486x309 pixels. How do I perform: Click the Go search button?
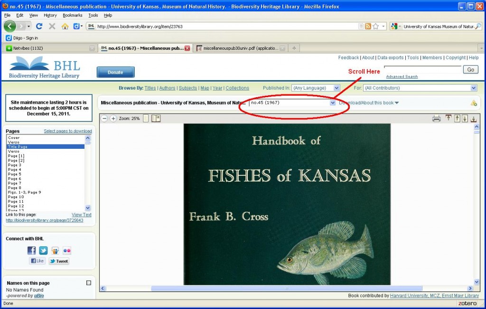pos(470,70)
